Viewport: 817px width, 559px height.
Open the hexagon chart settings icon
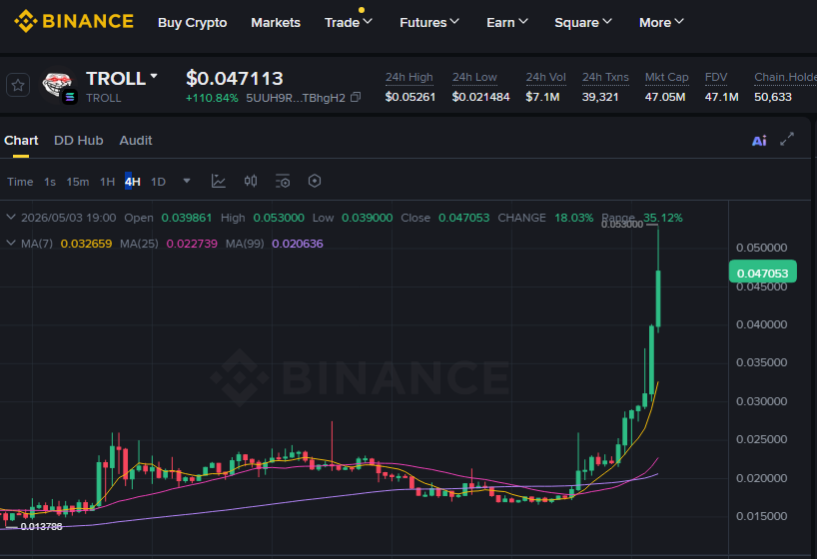tap(315, 181)
